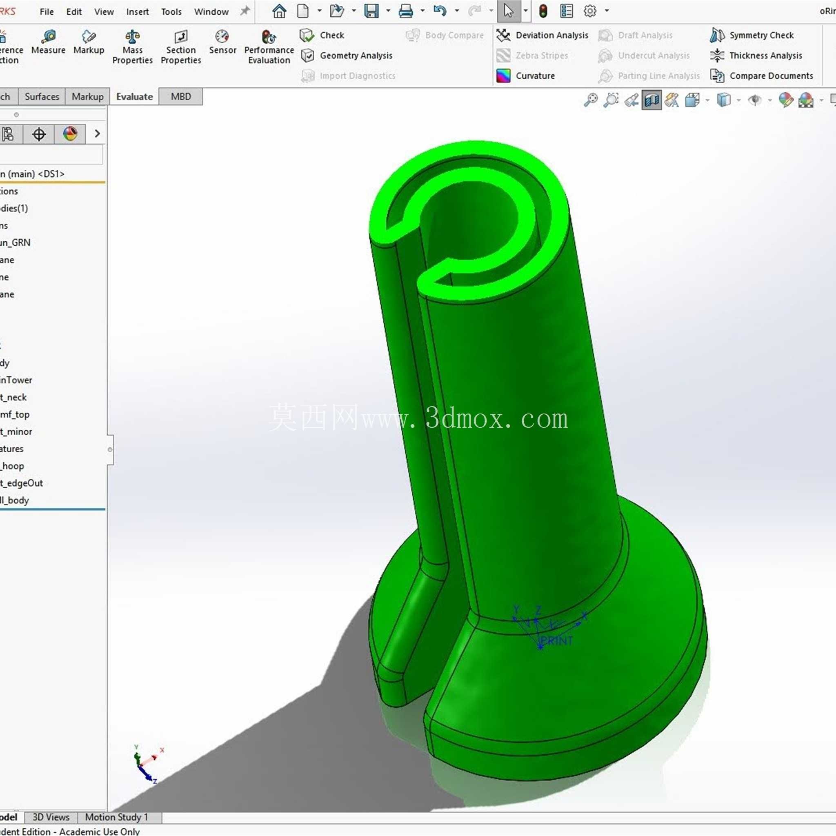Click the View Orientation cube

click(692, 100)
